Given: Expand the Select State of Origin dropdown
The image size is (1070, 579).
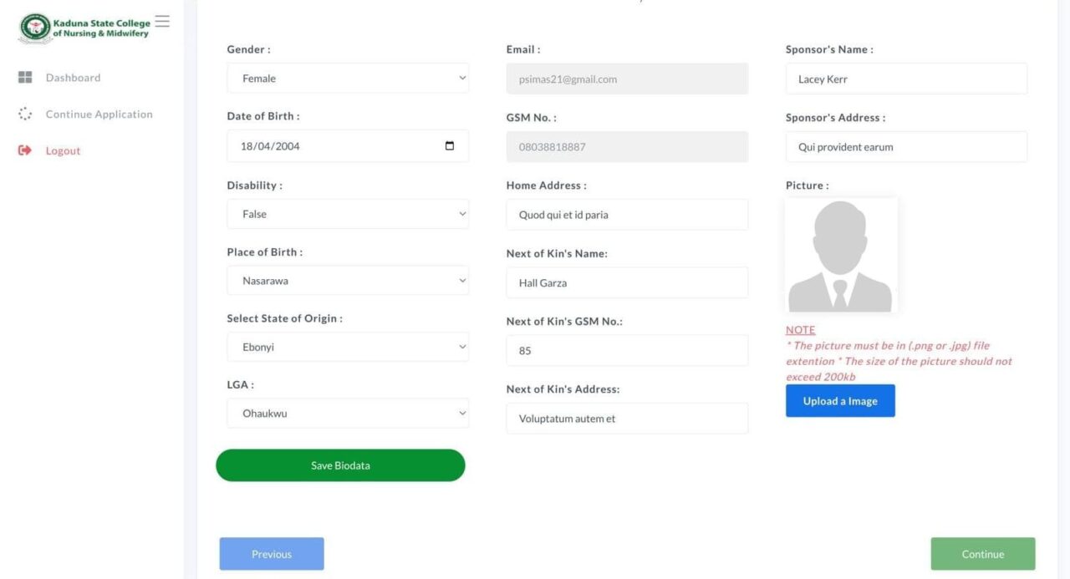Looking at the screenshot, I should click(x=348, y=347).
